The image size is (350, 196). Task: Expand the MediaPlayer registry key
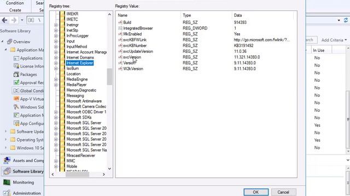click(x=56, y=85)
